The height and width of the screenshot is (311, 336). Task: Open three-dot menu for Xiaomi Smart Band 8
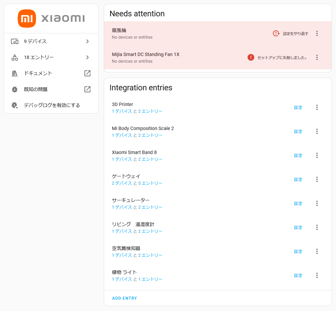(317, 155)
